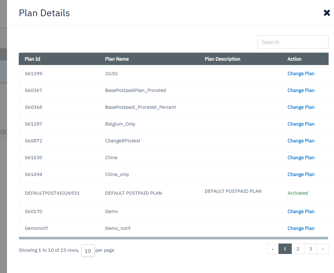Go to next page using arrow
The image size is (334, 273).
[323, 249]
